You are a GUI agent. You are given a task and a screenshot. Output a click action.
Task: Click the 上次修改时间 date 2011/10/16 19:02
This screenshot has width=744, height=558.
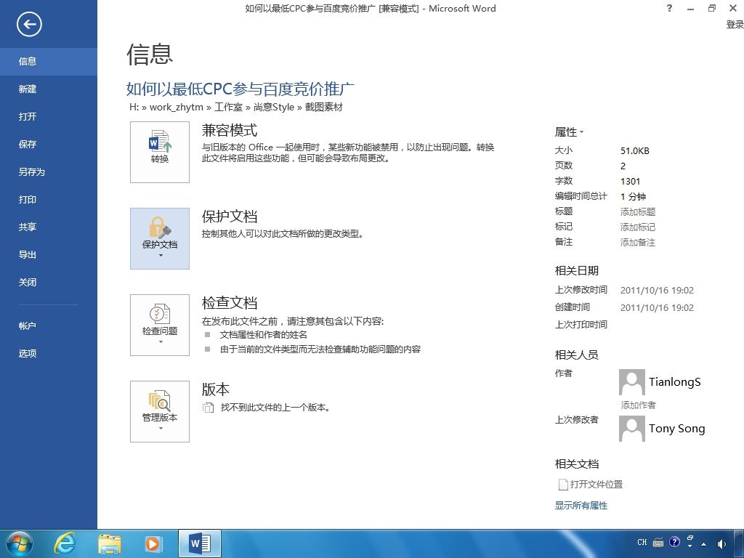657,291
